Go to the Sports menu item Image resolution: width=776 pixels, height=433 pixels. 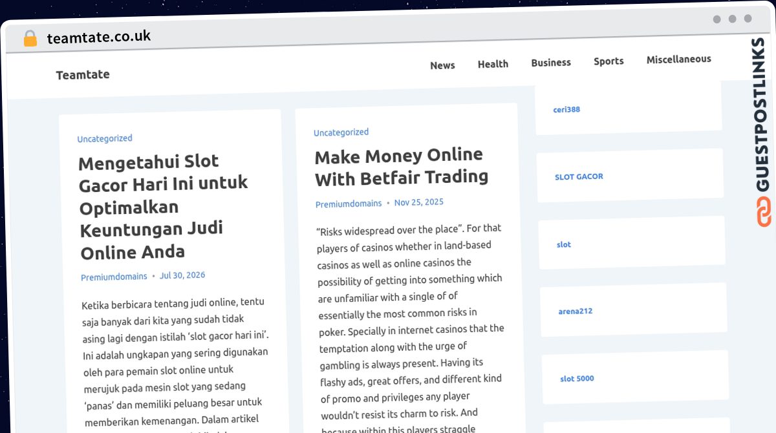609,61
